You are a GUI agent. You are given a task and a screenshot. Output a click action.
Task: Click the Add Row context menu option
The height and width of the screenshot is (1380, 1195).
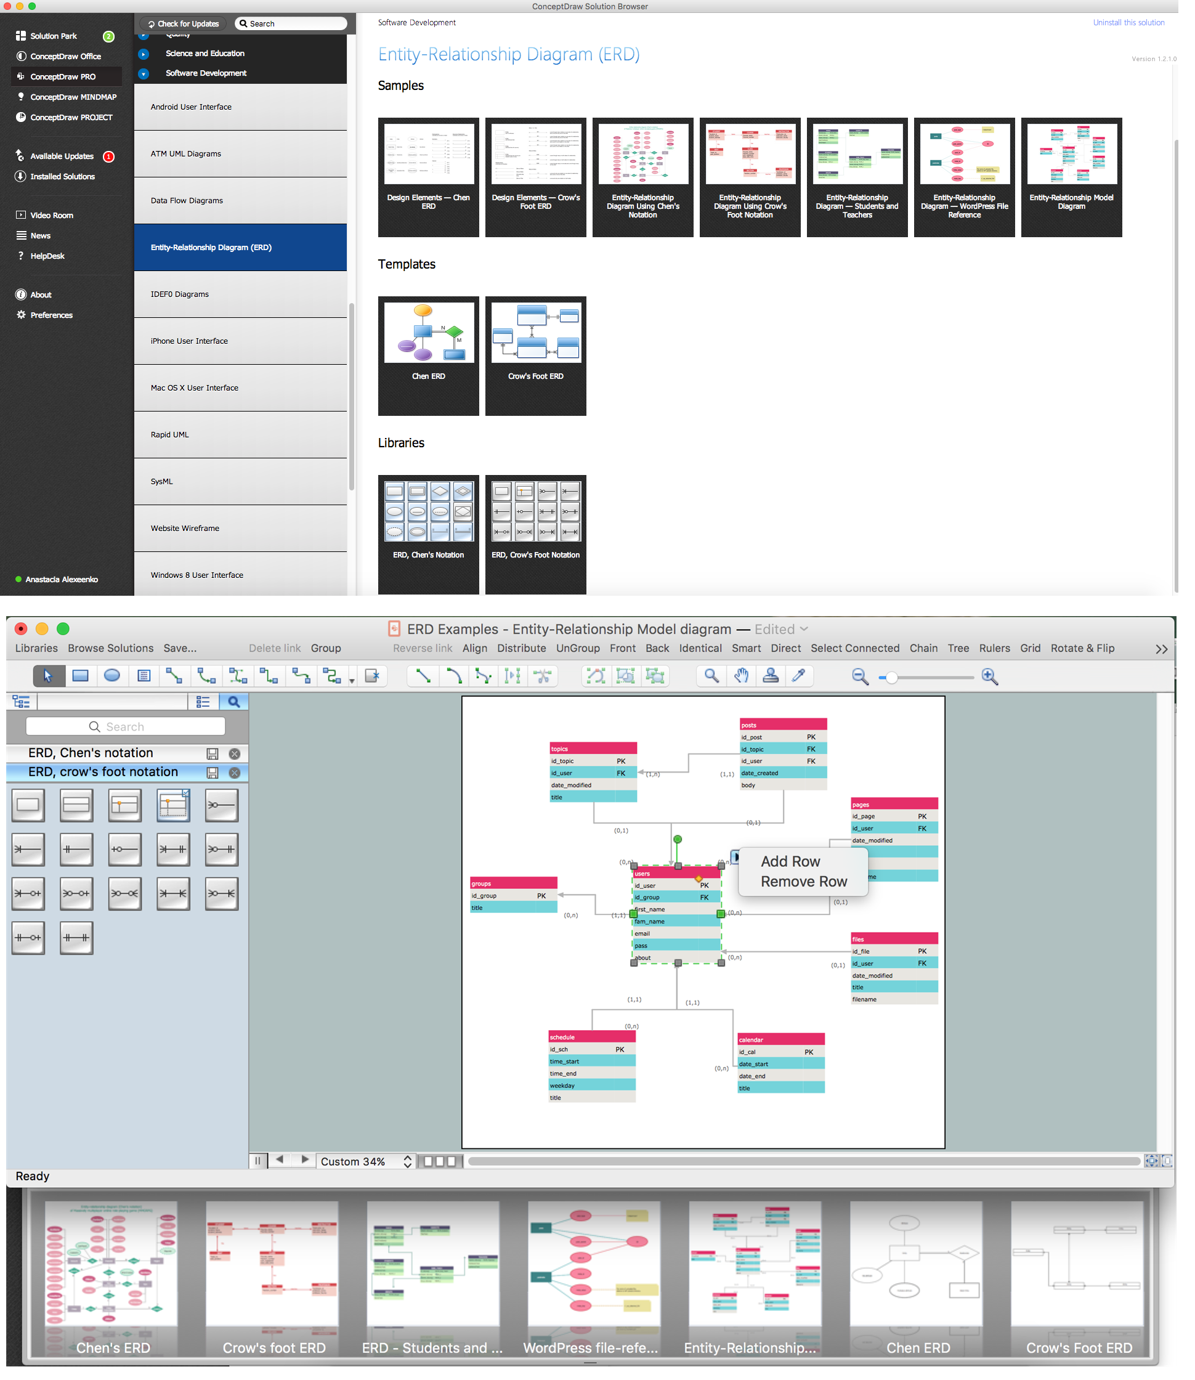pyautogui.click(x=789, y=860)
